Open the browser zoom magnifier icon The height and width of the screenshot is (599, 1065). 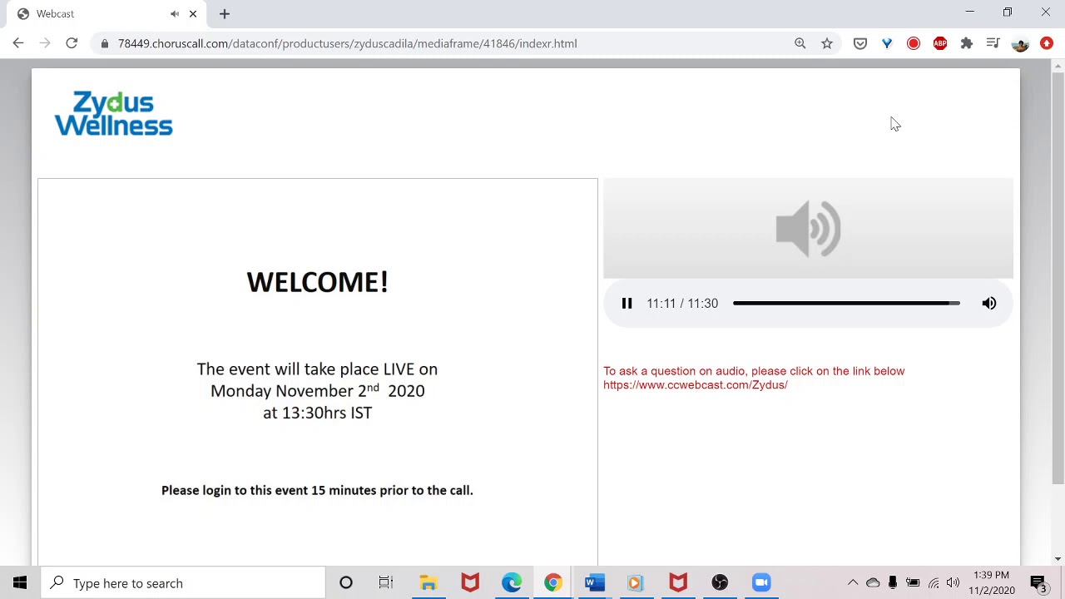click(x=800, y=43)
